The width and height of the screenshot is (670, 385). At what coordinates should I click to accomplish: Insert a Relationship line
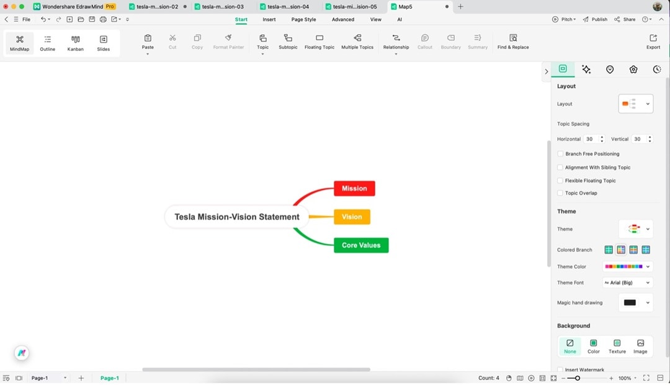(396, 42)
